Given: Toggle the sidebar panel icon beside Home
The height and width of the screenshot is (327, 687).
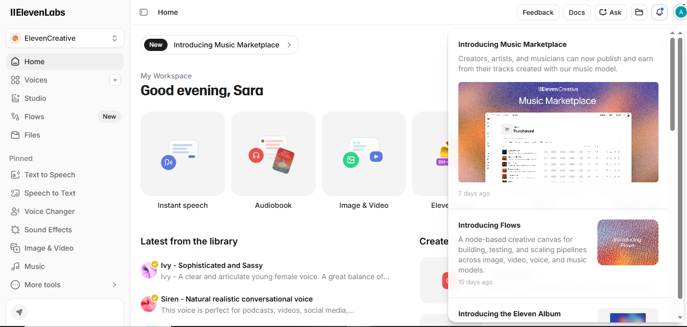Looking at the screenshot, I should [x=144, y=12].
